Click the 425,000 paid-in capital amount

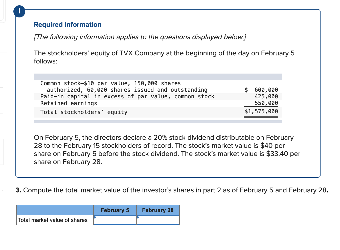(x=266, y=96)
